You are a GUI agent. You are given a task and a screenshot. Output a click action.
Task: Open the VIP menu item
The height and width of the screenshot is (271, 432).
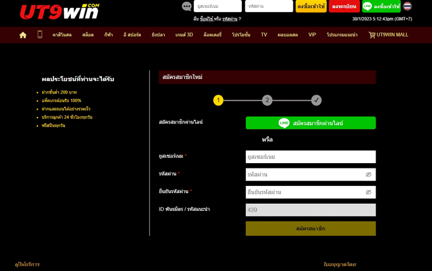coord(312,35)
